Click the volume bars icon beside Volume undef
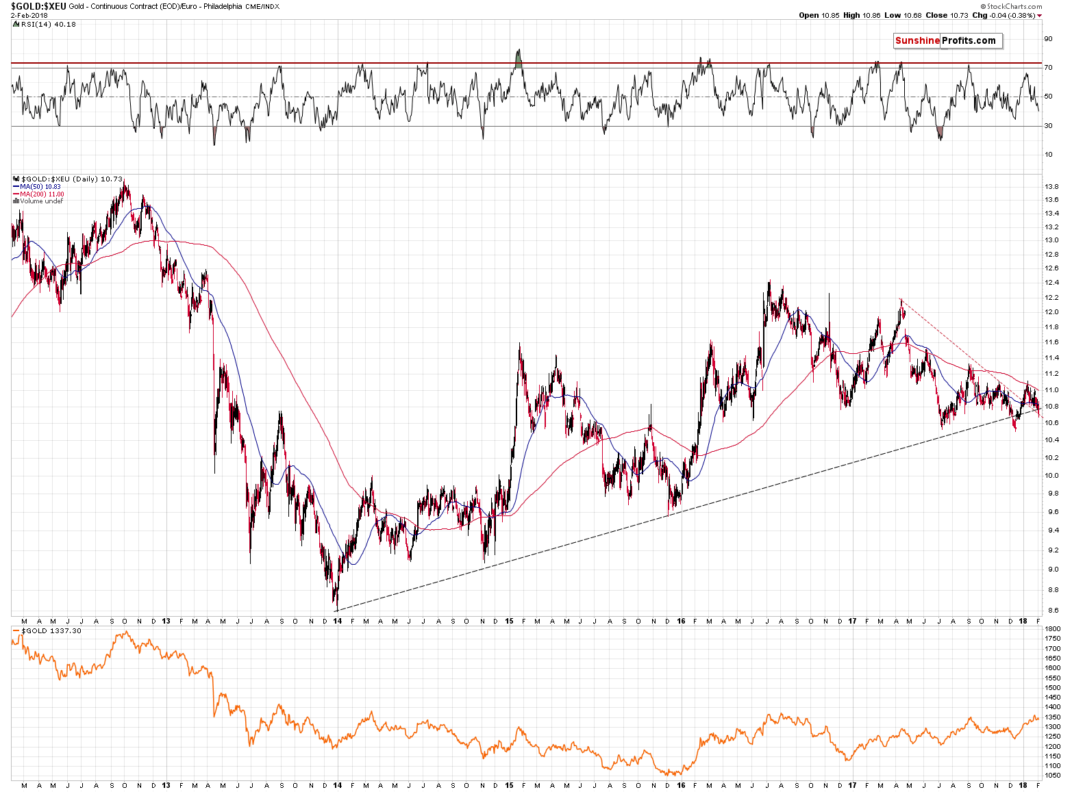Screen dimensions: 1072x792 16,201
